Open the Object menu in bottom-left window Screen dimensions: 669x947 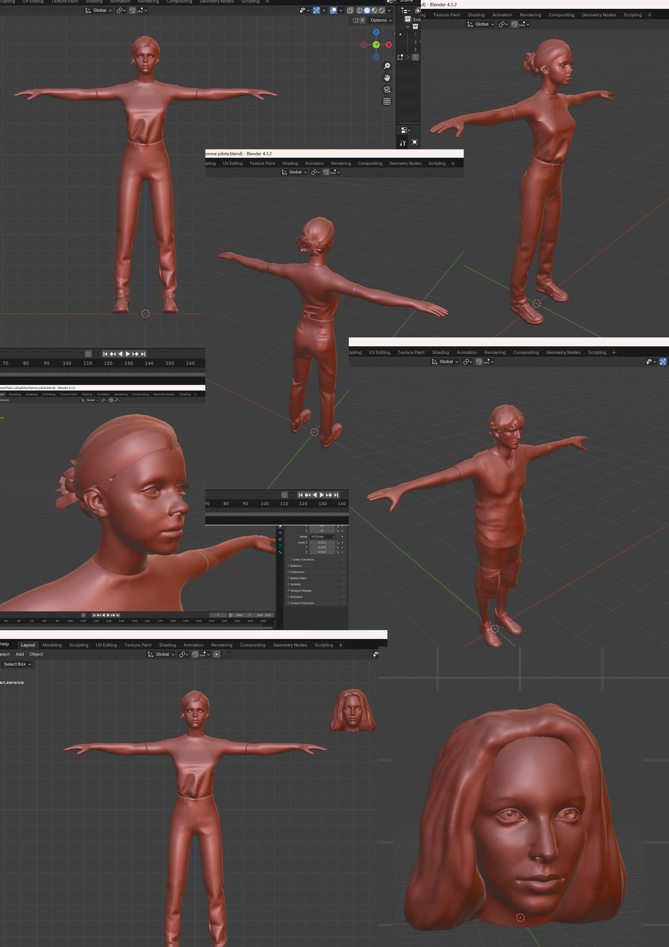(36, 654)
